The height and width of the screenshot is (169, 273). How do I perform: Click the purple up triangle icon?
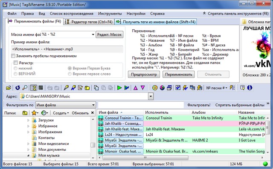(136, 88)
